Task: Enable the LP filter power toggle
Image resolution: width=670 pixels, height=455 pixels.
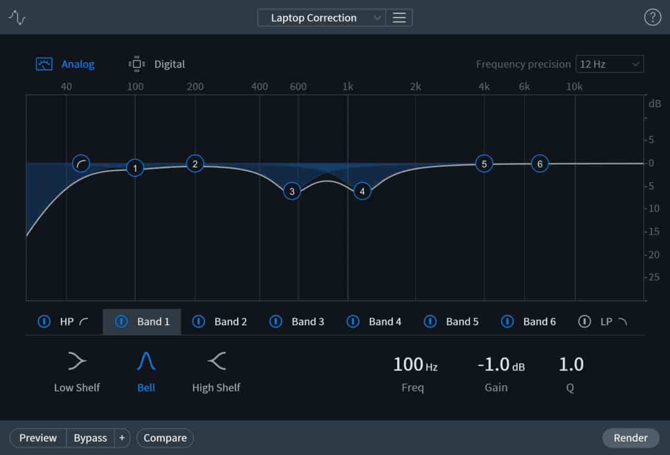Action: pyautogui.click(x=584, y=321)
